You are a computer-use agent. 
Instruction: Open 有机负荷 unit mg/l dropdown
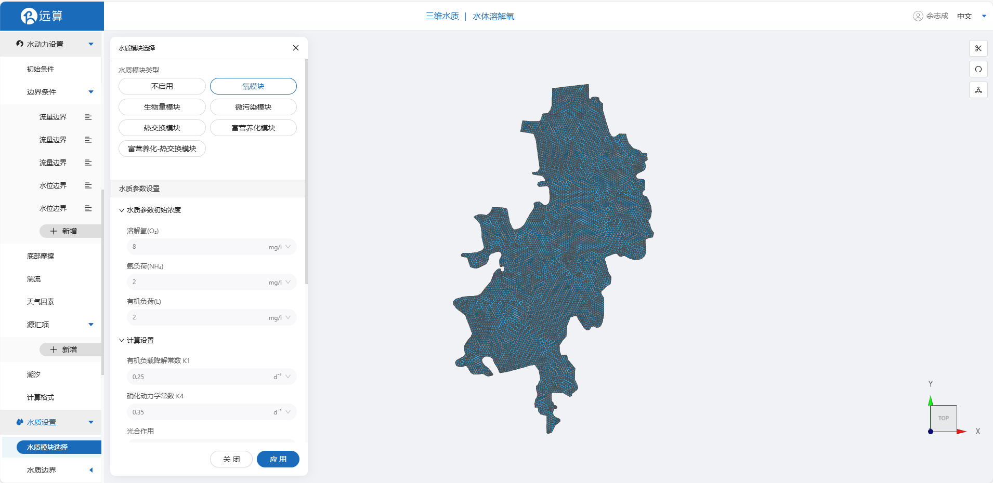click(x=280, y=317)
